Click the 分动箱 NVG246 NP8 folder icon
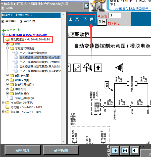The image size is (151, 157). 7,112
